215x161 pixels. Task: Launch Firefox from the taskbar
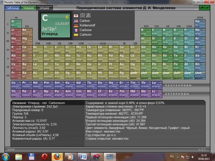[x=57, y=156]
